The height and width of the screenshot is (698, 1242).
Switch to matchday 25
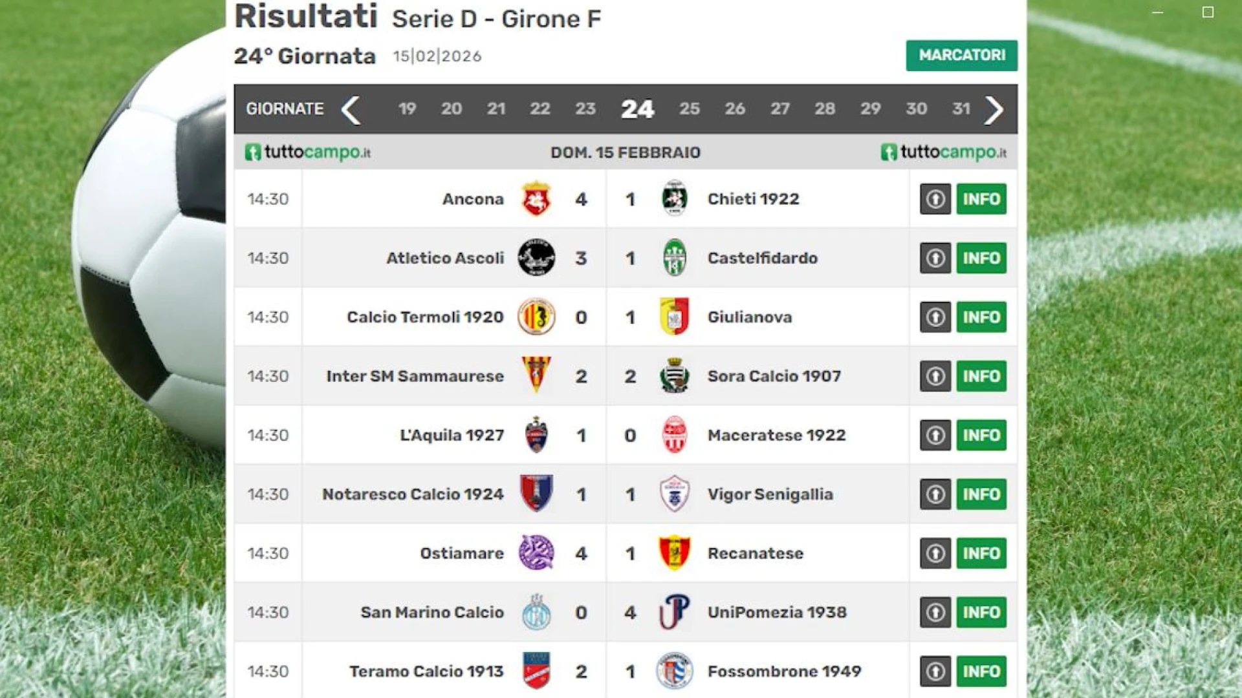pos(690,109)
